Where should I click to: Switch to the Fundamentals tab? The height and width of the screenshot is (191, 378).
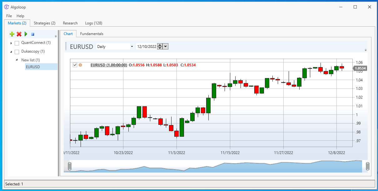point(92,34)
